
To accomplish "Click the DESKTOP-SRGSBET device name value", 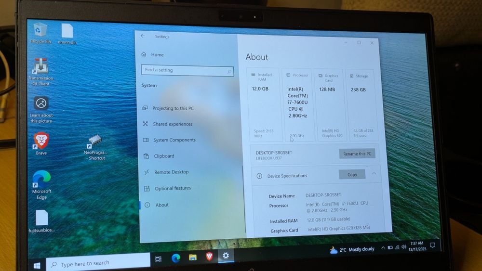I will click(323, 195).
